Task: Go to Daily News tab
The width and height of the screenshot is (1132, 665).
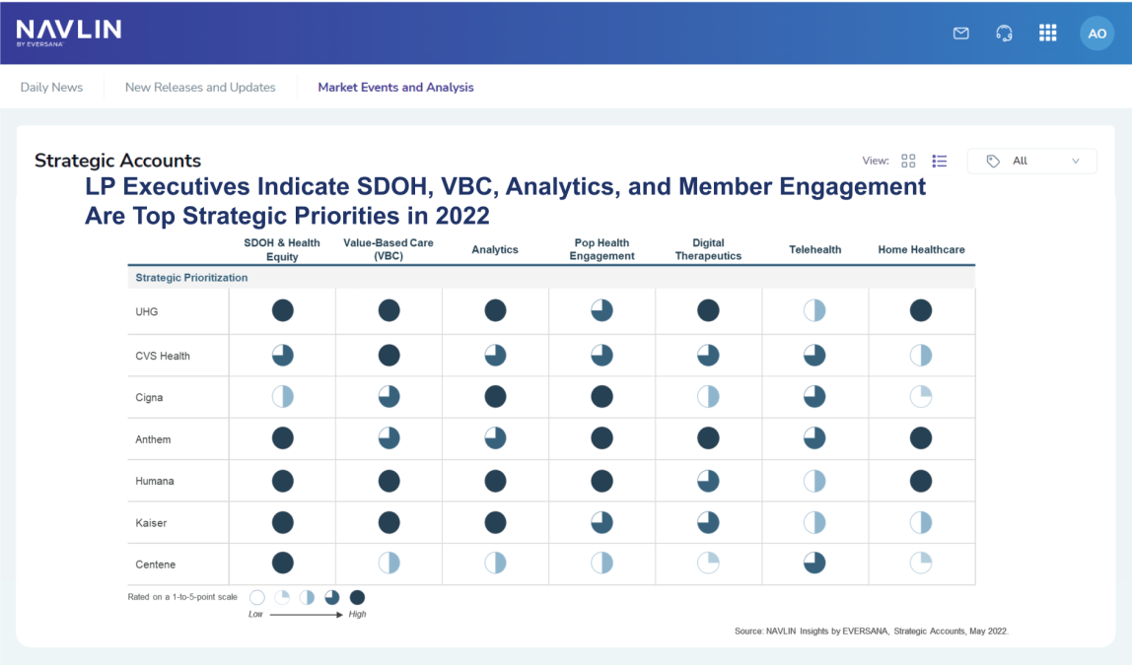Action: (51, 88)
